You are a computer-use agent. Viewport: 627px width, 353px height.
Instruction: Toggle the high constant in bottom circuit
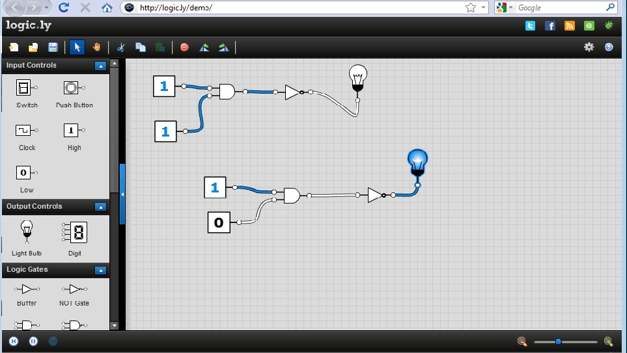coord(215,187)
